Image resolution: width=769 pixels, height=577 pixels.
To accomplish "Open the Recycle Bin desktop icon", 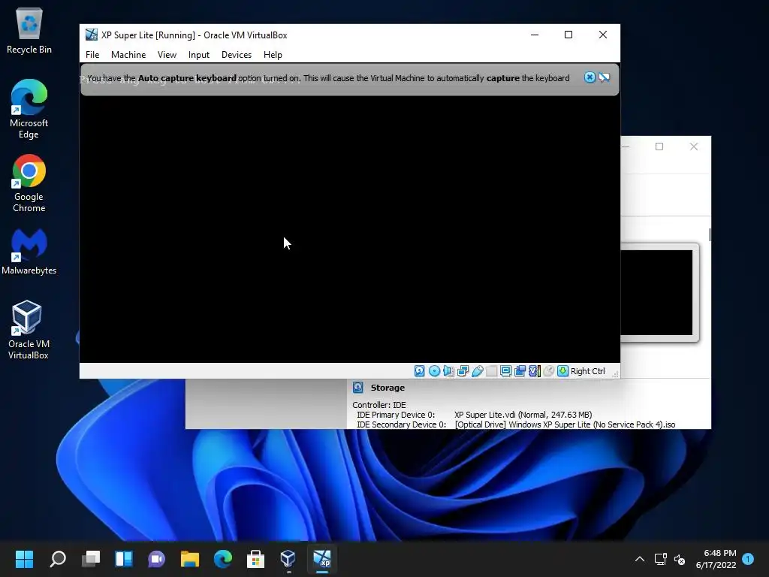I will pyautogui.click(x=29, y=31).
